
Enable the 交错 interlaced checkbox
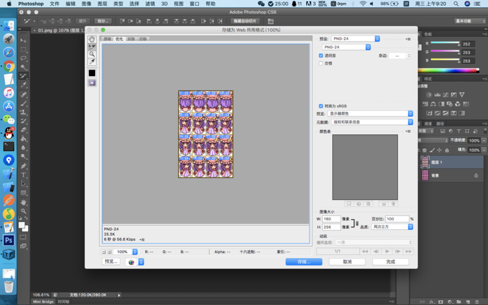(x=321, y=63)
